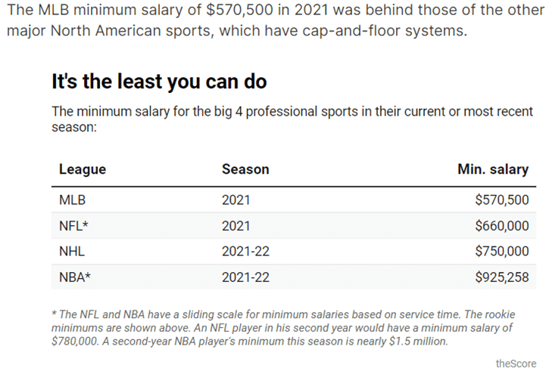Click the $570,500 salary cell in the table
Image resolution: width=549 pixels, height=377 pixels.
(501, 200)
